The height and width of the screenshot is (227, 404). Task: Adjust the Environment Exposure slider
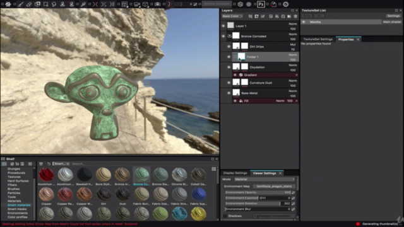(258, 198)
